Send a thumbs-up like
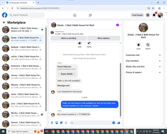Image resolution: width=167 pixels, height=134 pixels. tap(119, 123)
